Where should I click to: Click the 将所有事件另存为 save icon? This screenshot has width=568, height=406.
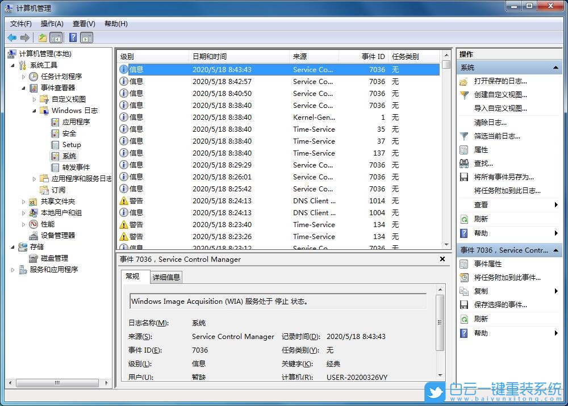(464, 176)
